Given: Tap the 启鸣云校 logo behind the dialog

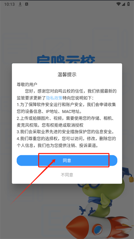Looking at the screenshot, I should [66, 60].
